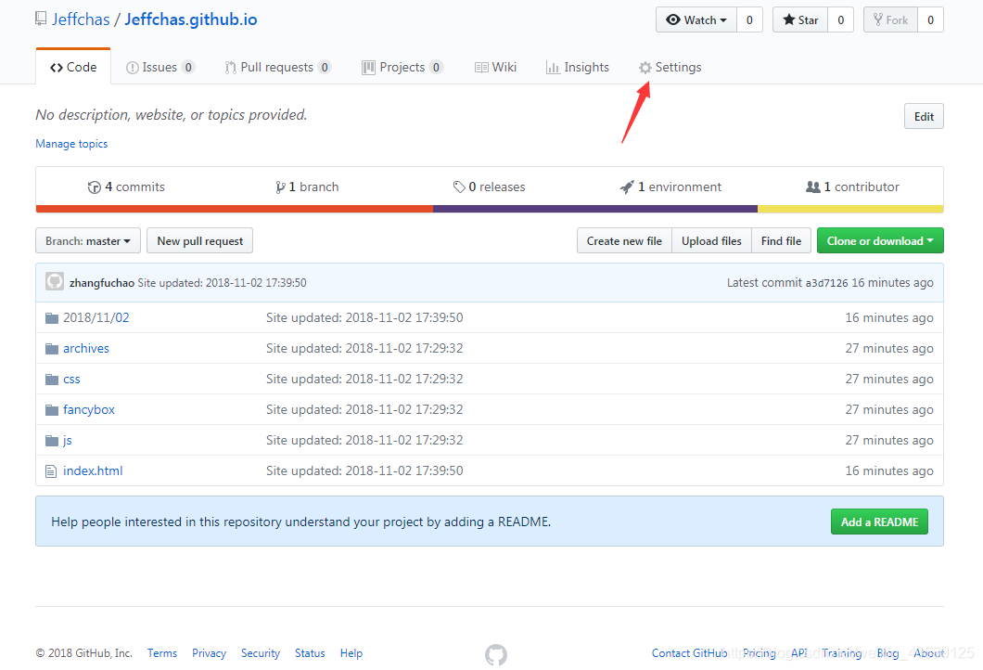Screen dimensions: 983x670
Task: Click the orange segment of language bar
Action: [x=235, y=209]
